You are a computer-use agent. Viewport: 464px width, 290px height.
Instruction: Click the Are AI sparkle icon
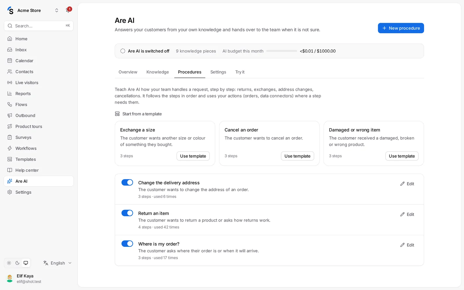[10, 181]
